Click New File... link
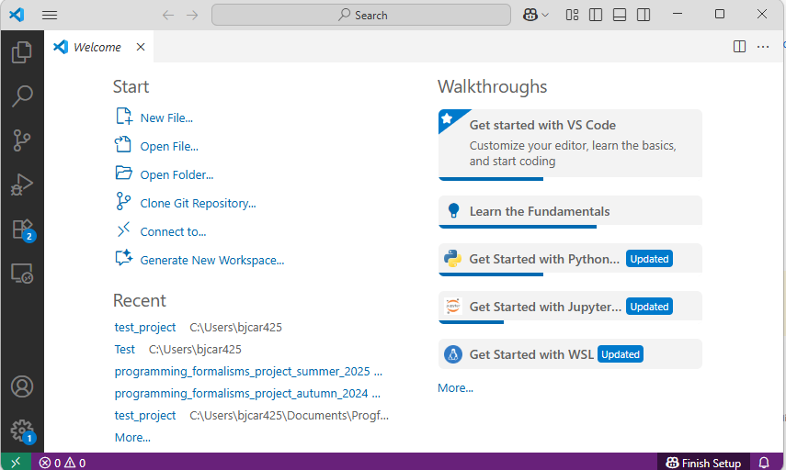 click(166, 117)
